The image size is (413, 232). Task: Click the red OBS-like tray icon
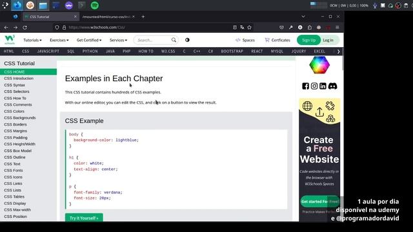coord(398,5)
